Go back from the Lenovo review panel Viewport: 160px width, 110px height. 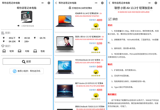point(110,3)
